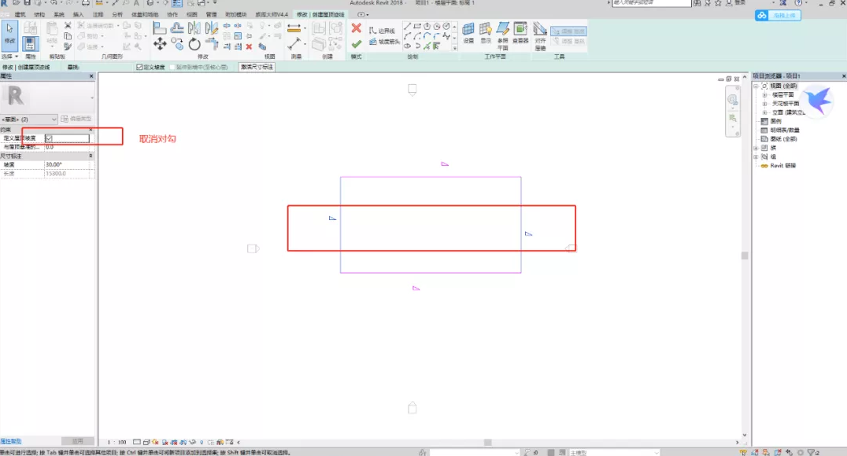Open the Select (选择) panel dropdown
Image resolution: width=847 pixels, height=456 pixels.
(x=9, y=56)
